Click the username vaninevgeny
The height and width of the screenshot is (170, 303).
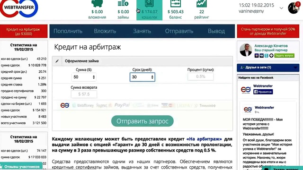point(251,11)
